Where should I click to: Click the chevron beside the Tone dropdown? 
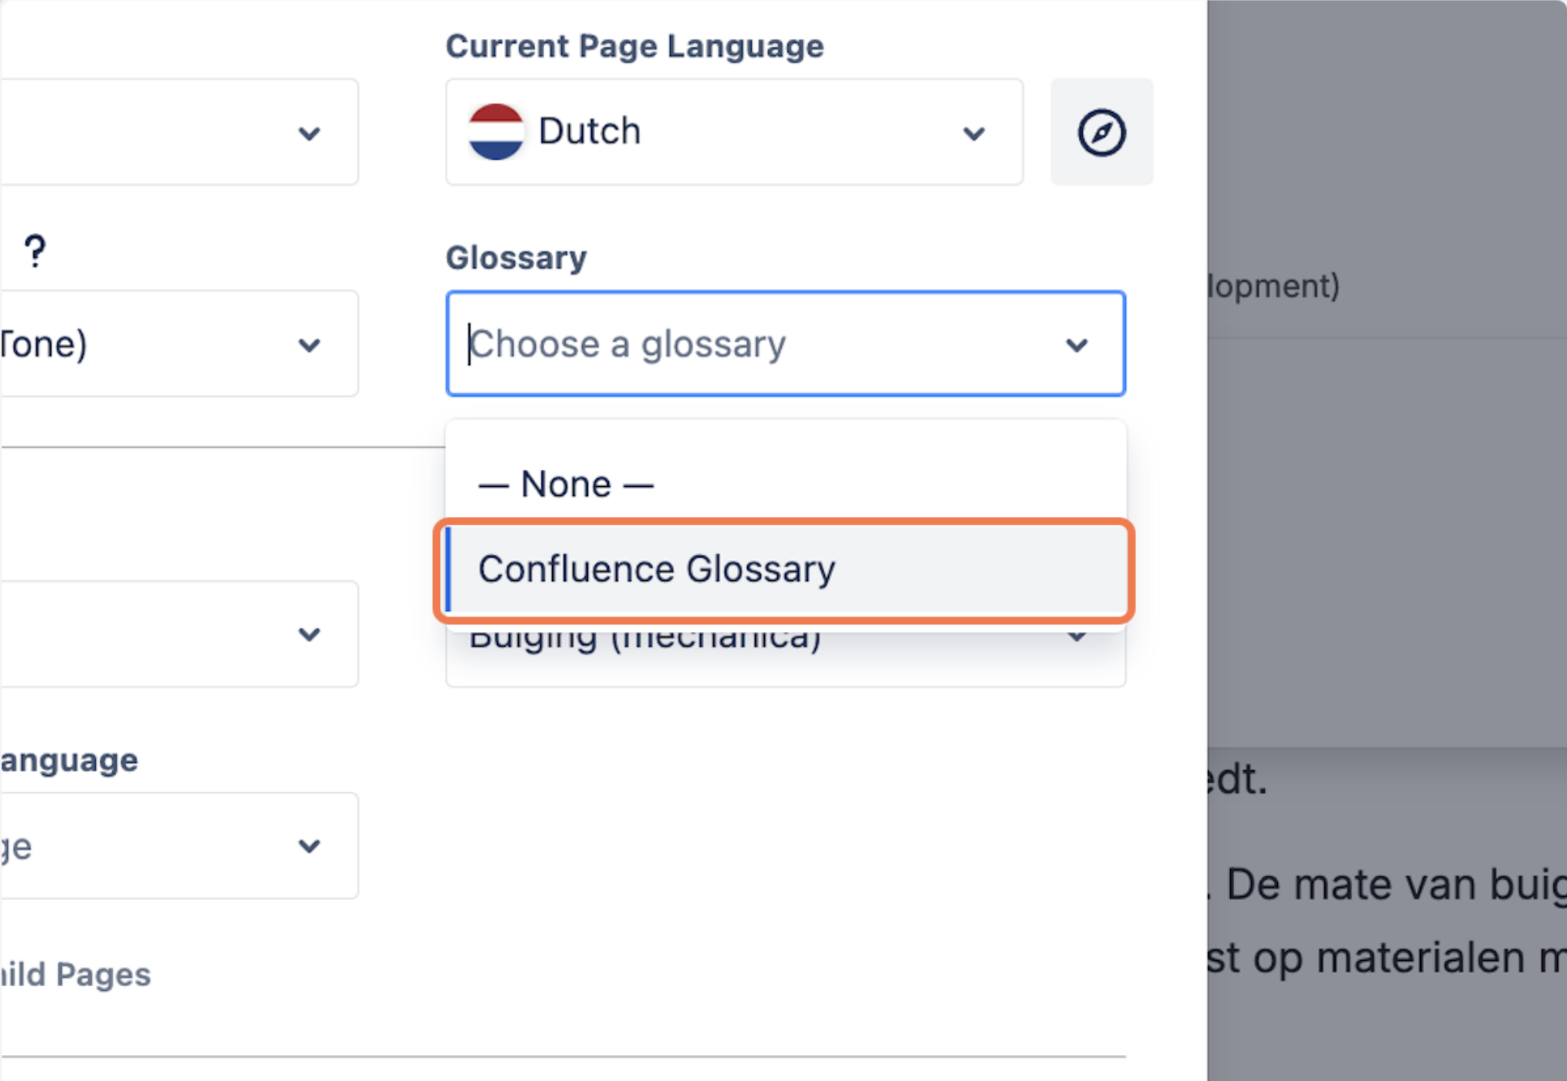pos(309,345)
